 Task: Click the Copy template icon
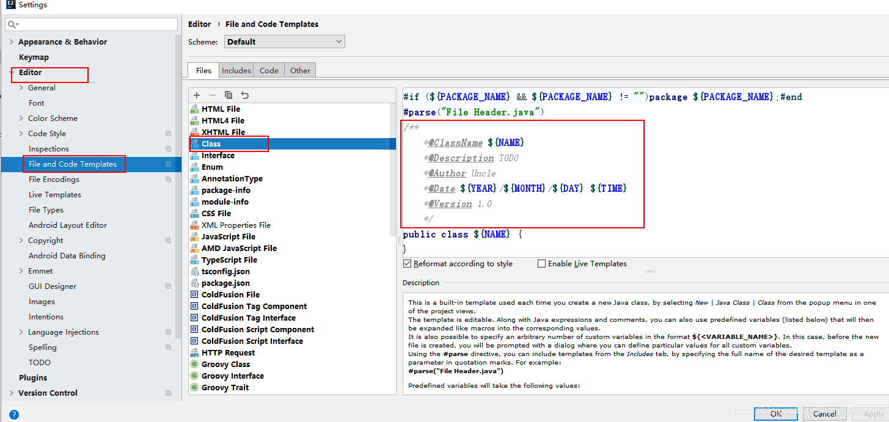click(x=229, y=95)
